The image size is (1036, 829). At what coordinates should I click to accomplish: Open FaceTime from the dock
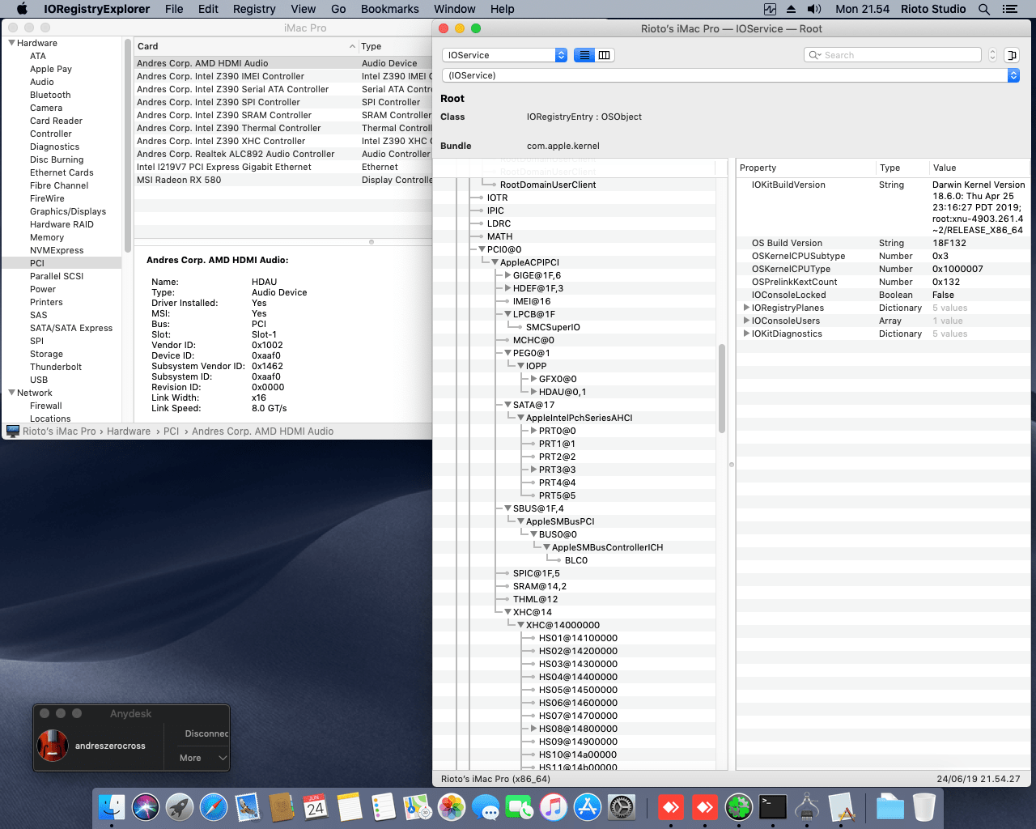click(x=520, y=807)
